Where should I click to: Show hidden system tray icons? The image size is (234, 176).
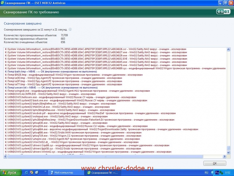213,172
